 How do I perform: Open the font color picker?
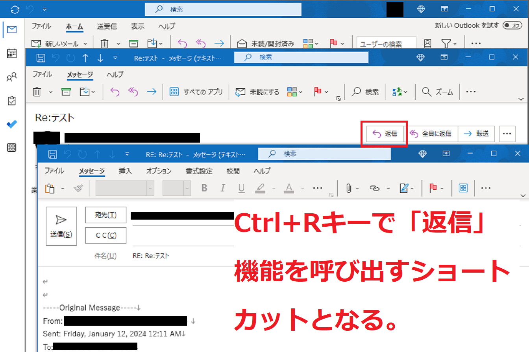(x=289, y=188)
